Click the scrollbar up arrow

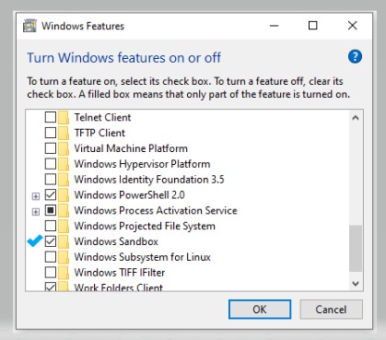(356, 118)
